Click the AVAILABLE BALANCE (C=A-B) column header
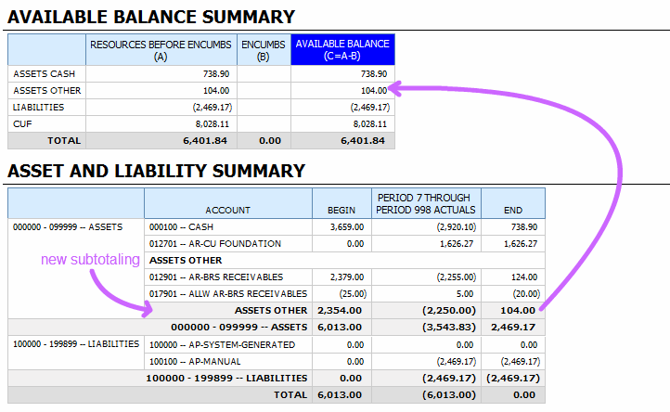 tap(342, 50)
